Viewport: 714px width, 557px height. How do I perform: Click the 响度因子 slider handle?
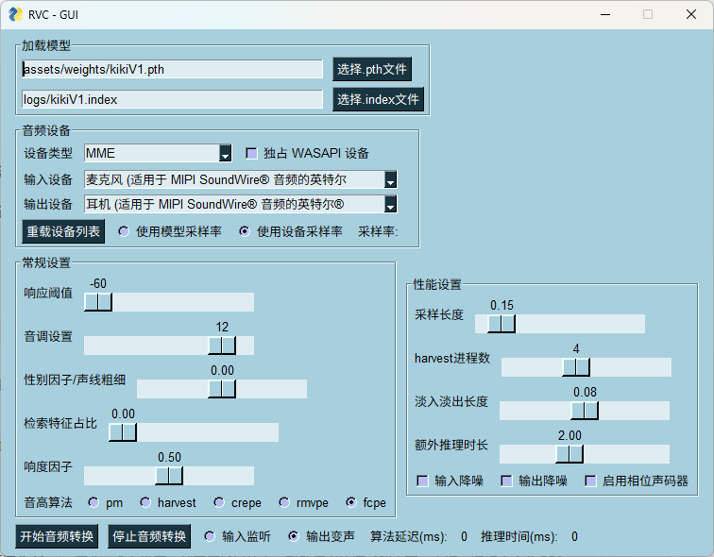tap(169, 476)
